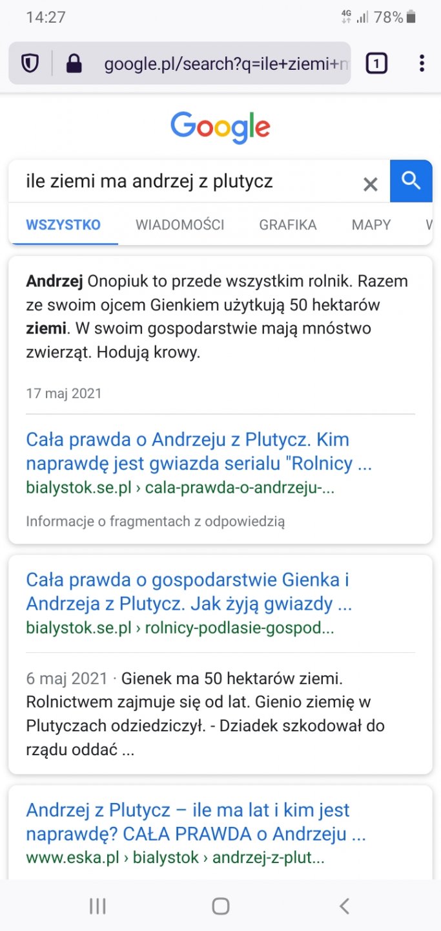441x931 pixels.
Task: Tap the Android home button
Action: [221, 906]
